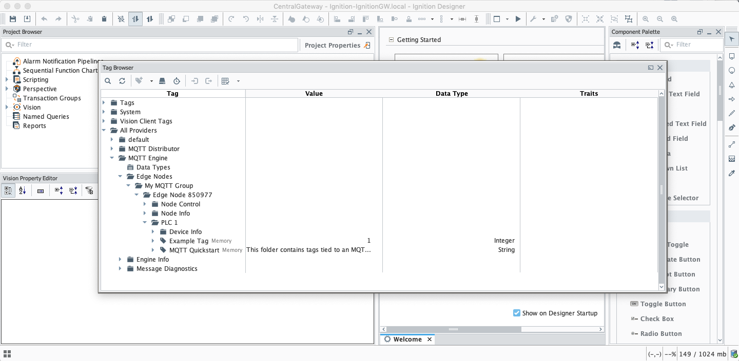Select Edge Node 850977 in tree
Screen dimensions: 739x361
[x=182, y=195]
